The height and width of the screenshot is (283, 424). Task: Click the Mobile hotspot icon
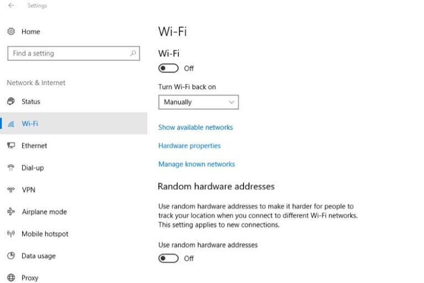[x=11, y=234]
